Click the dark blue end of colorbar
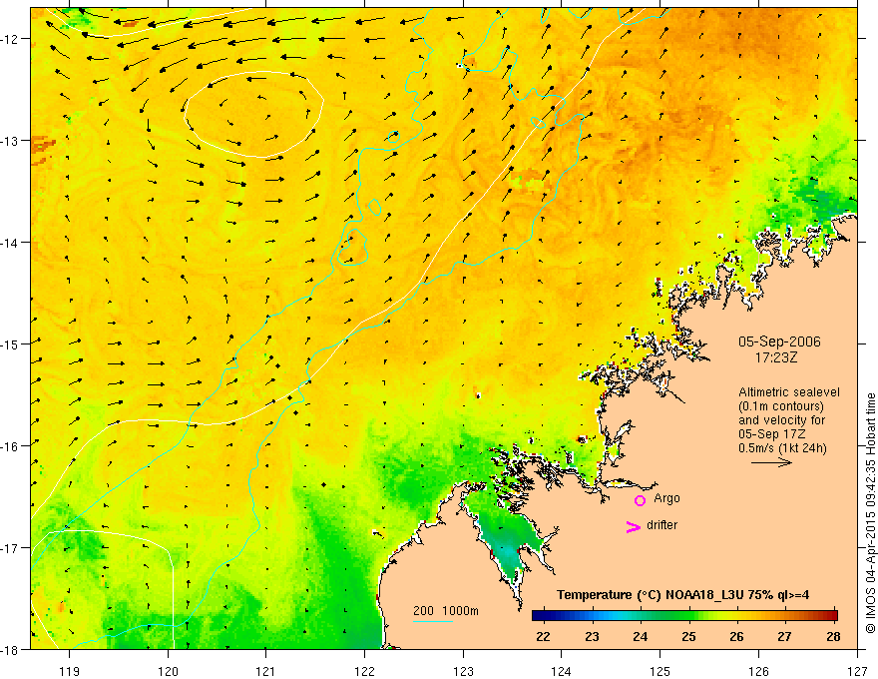The width and height of the screenshot is (878, 679). [538, 616]
